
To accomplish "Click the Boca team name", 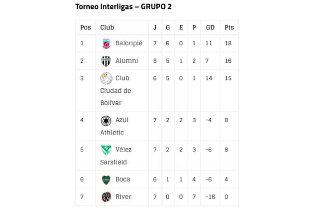I will [123, 179].
